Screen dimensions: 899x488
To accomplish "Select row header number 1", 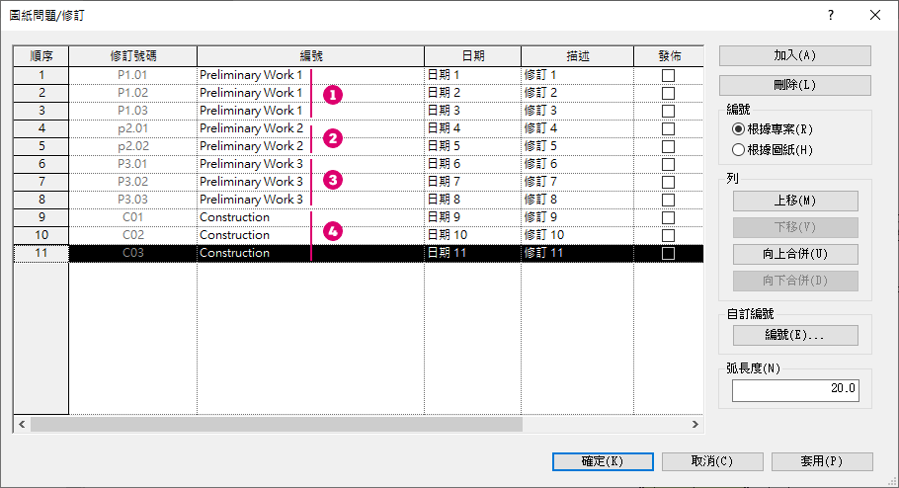I will [41, 75].
